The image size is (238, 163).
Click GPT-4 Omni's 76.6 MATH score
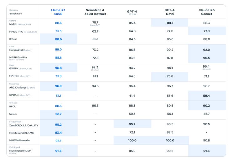(169, 76)
